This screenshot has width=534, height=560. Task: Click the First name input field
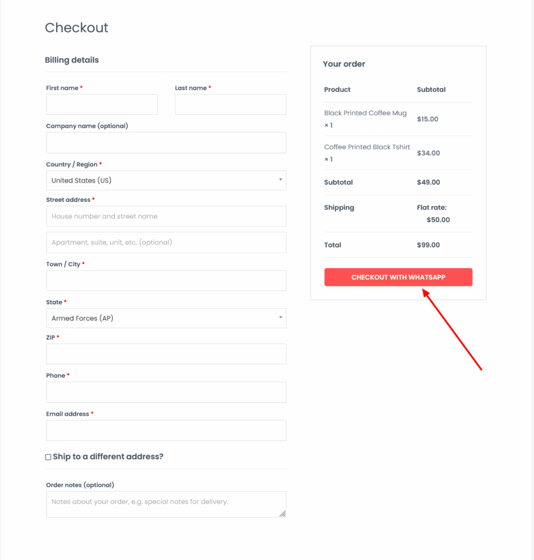coord(102,104)
